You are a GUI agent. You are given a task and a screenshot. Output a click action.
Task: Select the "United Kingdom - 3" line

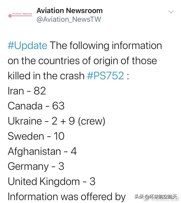click(51, 181)
